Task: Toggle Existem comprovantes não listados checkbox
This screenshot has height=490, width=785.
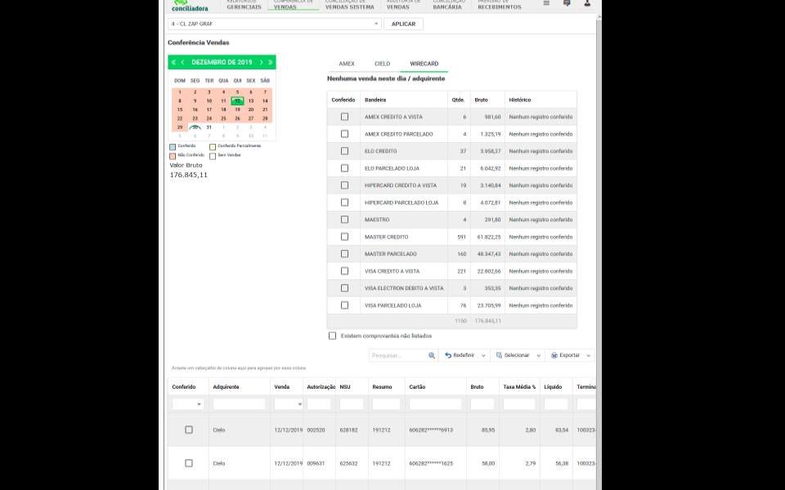Action: (x=333, y=336)
